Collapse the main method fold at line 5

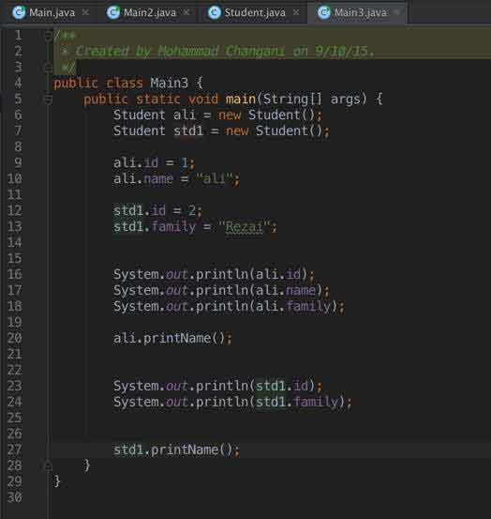[48, 99]
